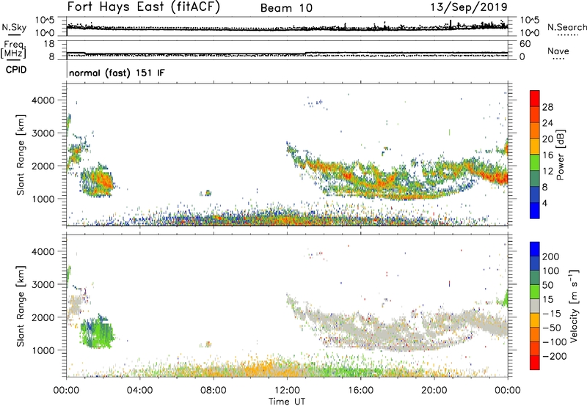Click the Beam 10 label

tap(286, 8)
